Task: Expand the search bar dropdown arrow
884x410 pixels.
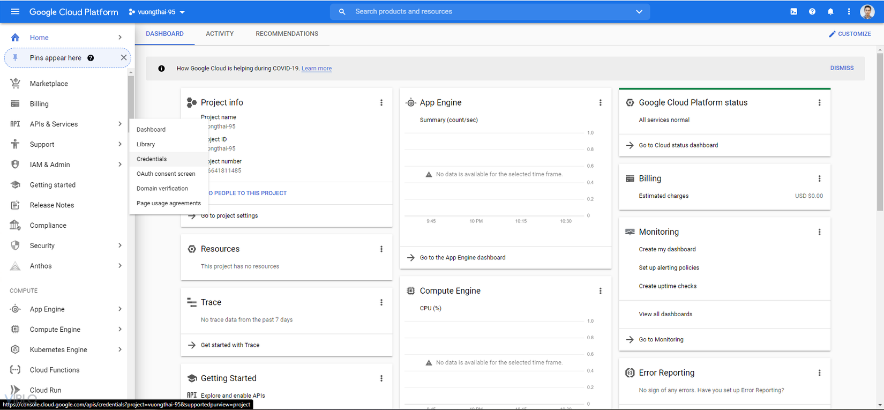Action: click(x=639, y=11)
